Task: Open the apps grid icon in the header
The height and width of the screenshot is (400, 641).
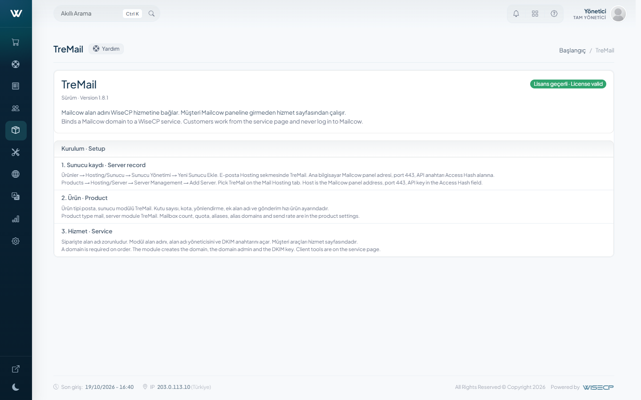Action: (535, 14)
